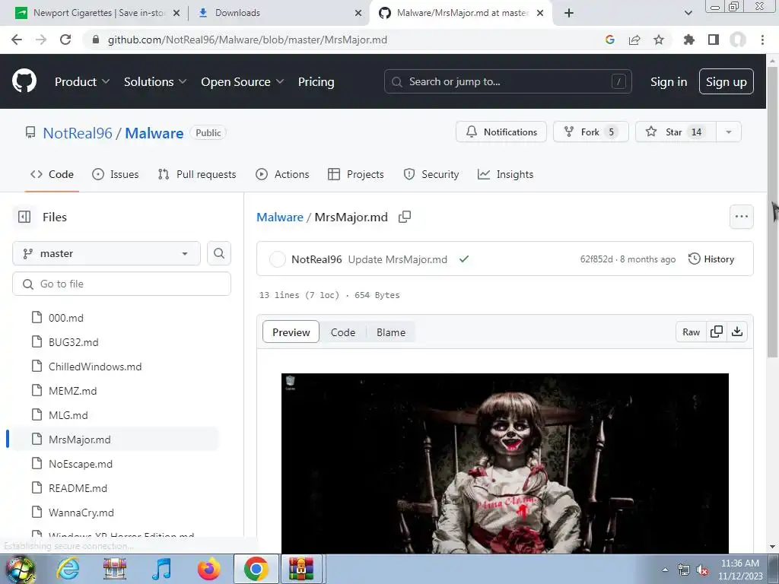Show hidden system tray icons

(665, 570)
